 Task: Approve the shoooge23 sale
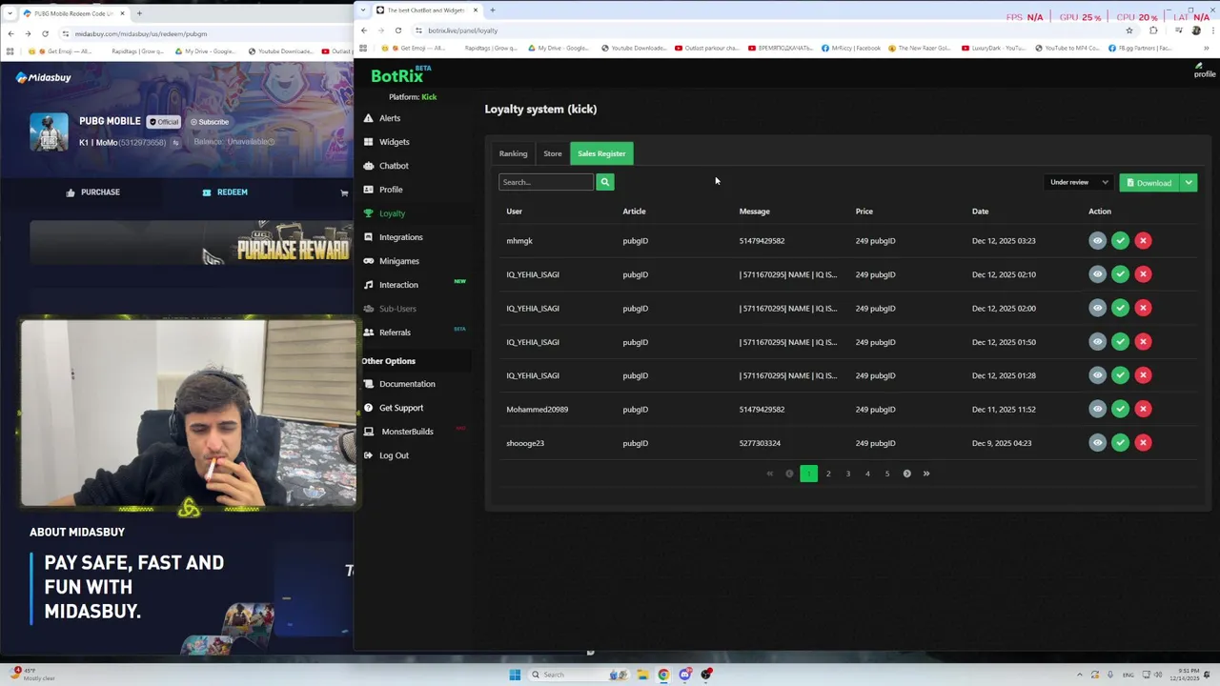coord(1120,443)
